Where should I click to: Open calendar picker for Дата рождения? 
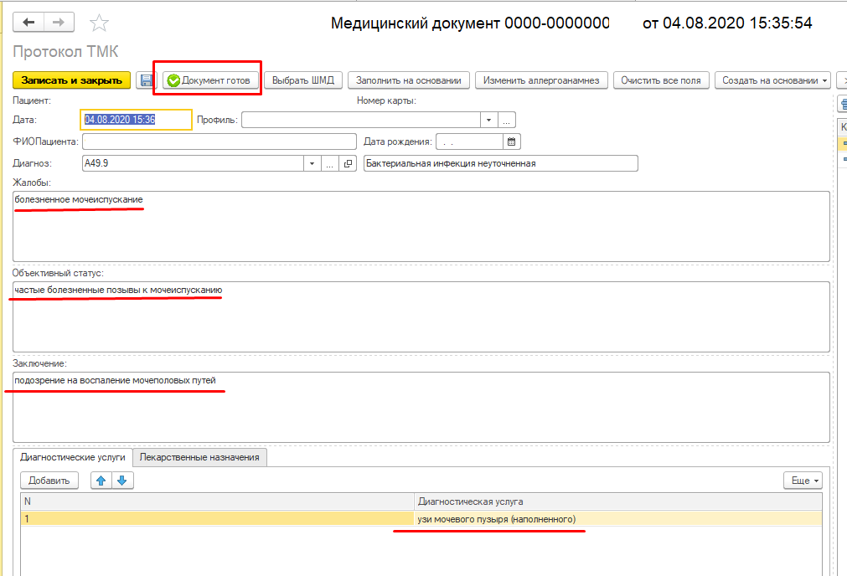513,141
